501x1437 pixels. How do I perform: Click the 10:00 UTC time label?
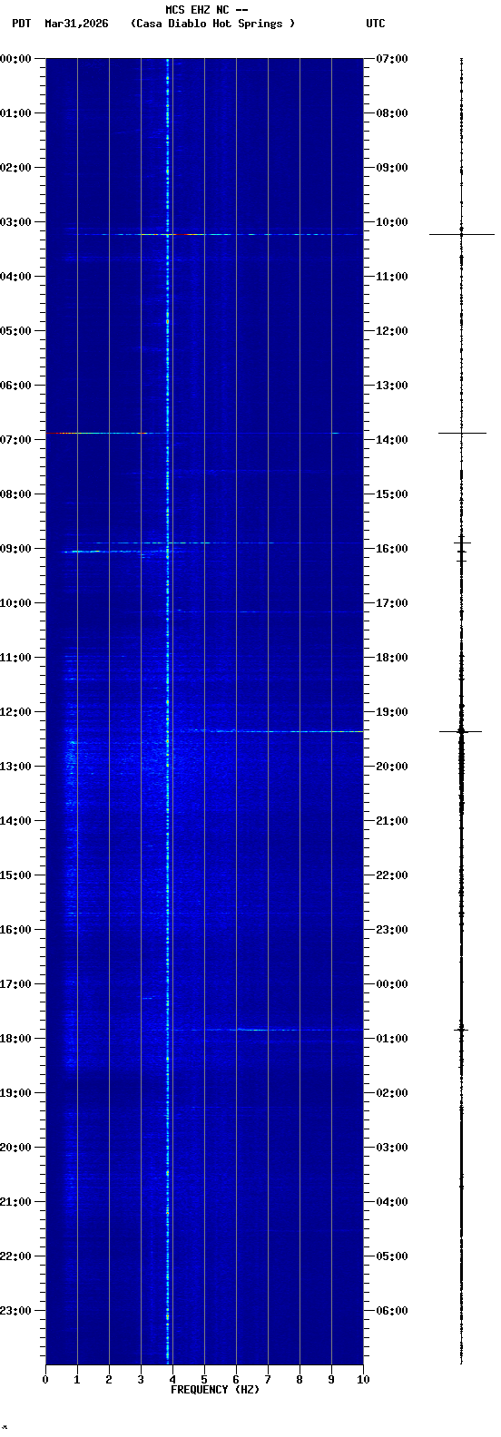tap(392, 222)
